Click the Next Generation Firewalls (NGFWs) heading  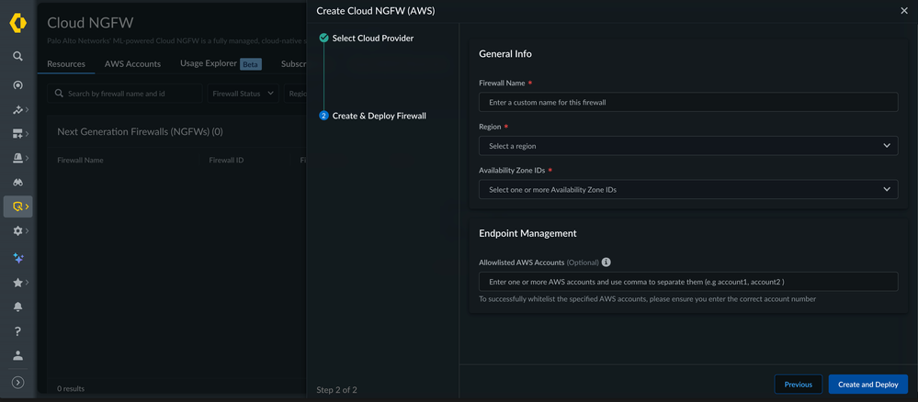[x=140, y=132]
